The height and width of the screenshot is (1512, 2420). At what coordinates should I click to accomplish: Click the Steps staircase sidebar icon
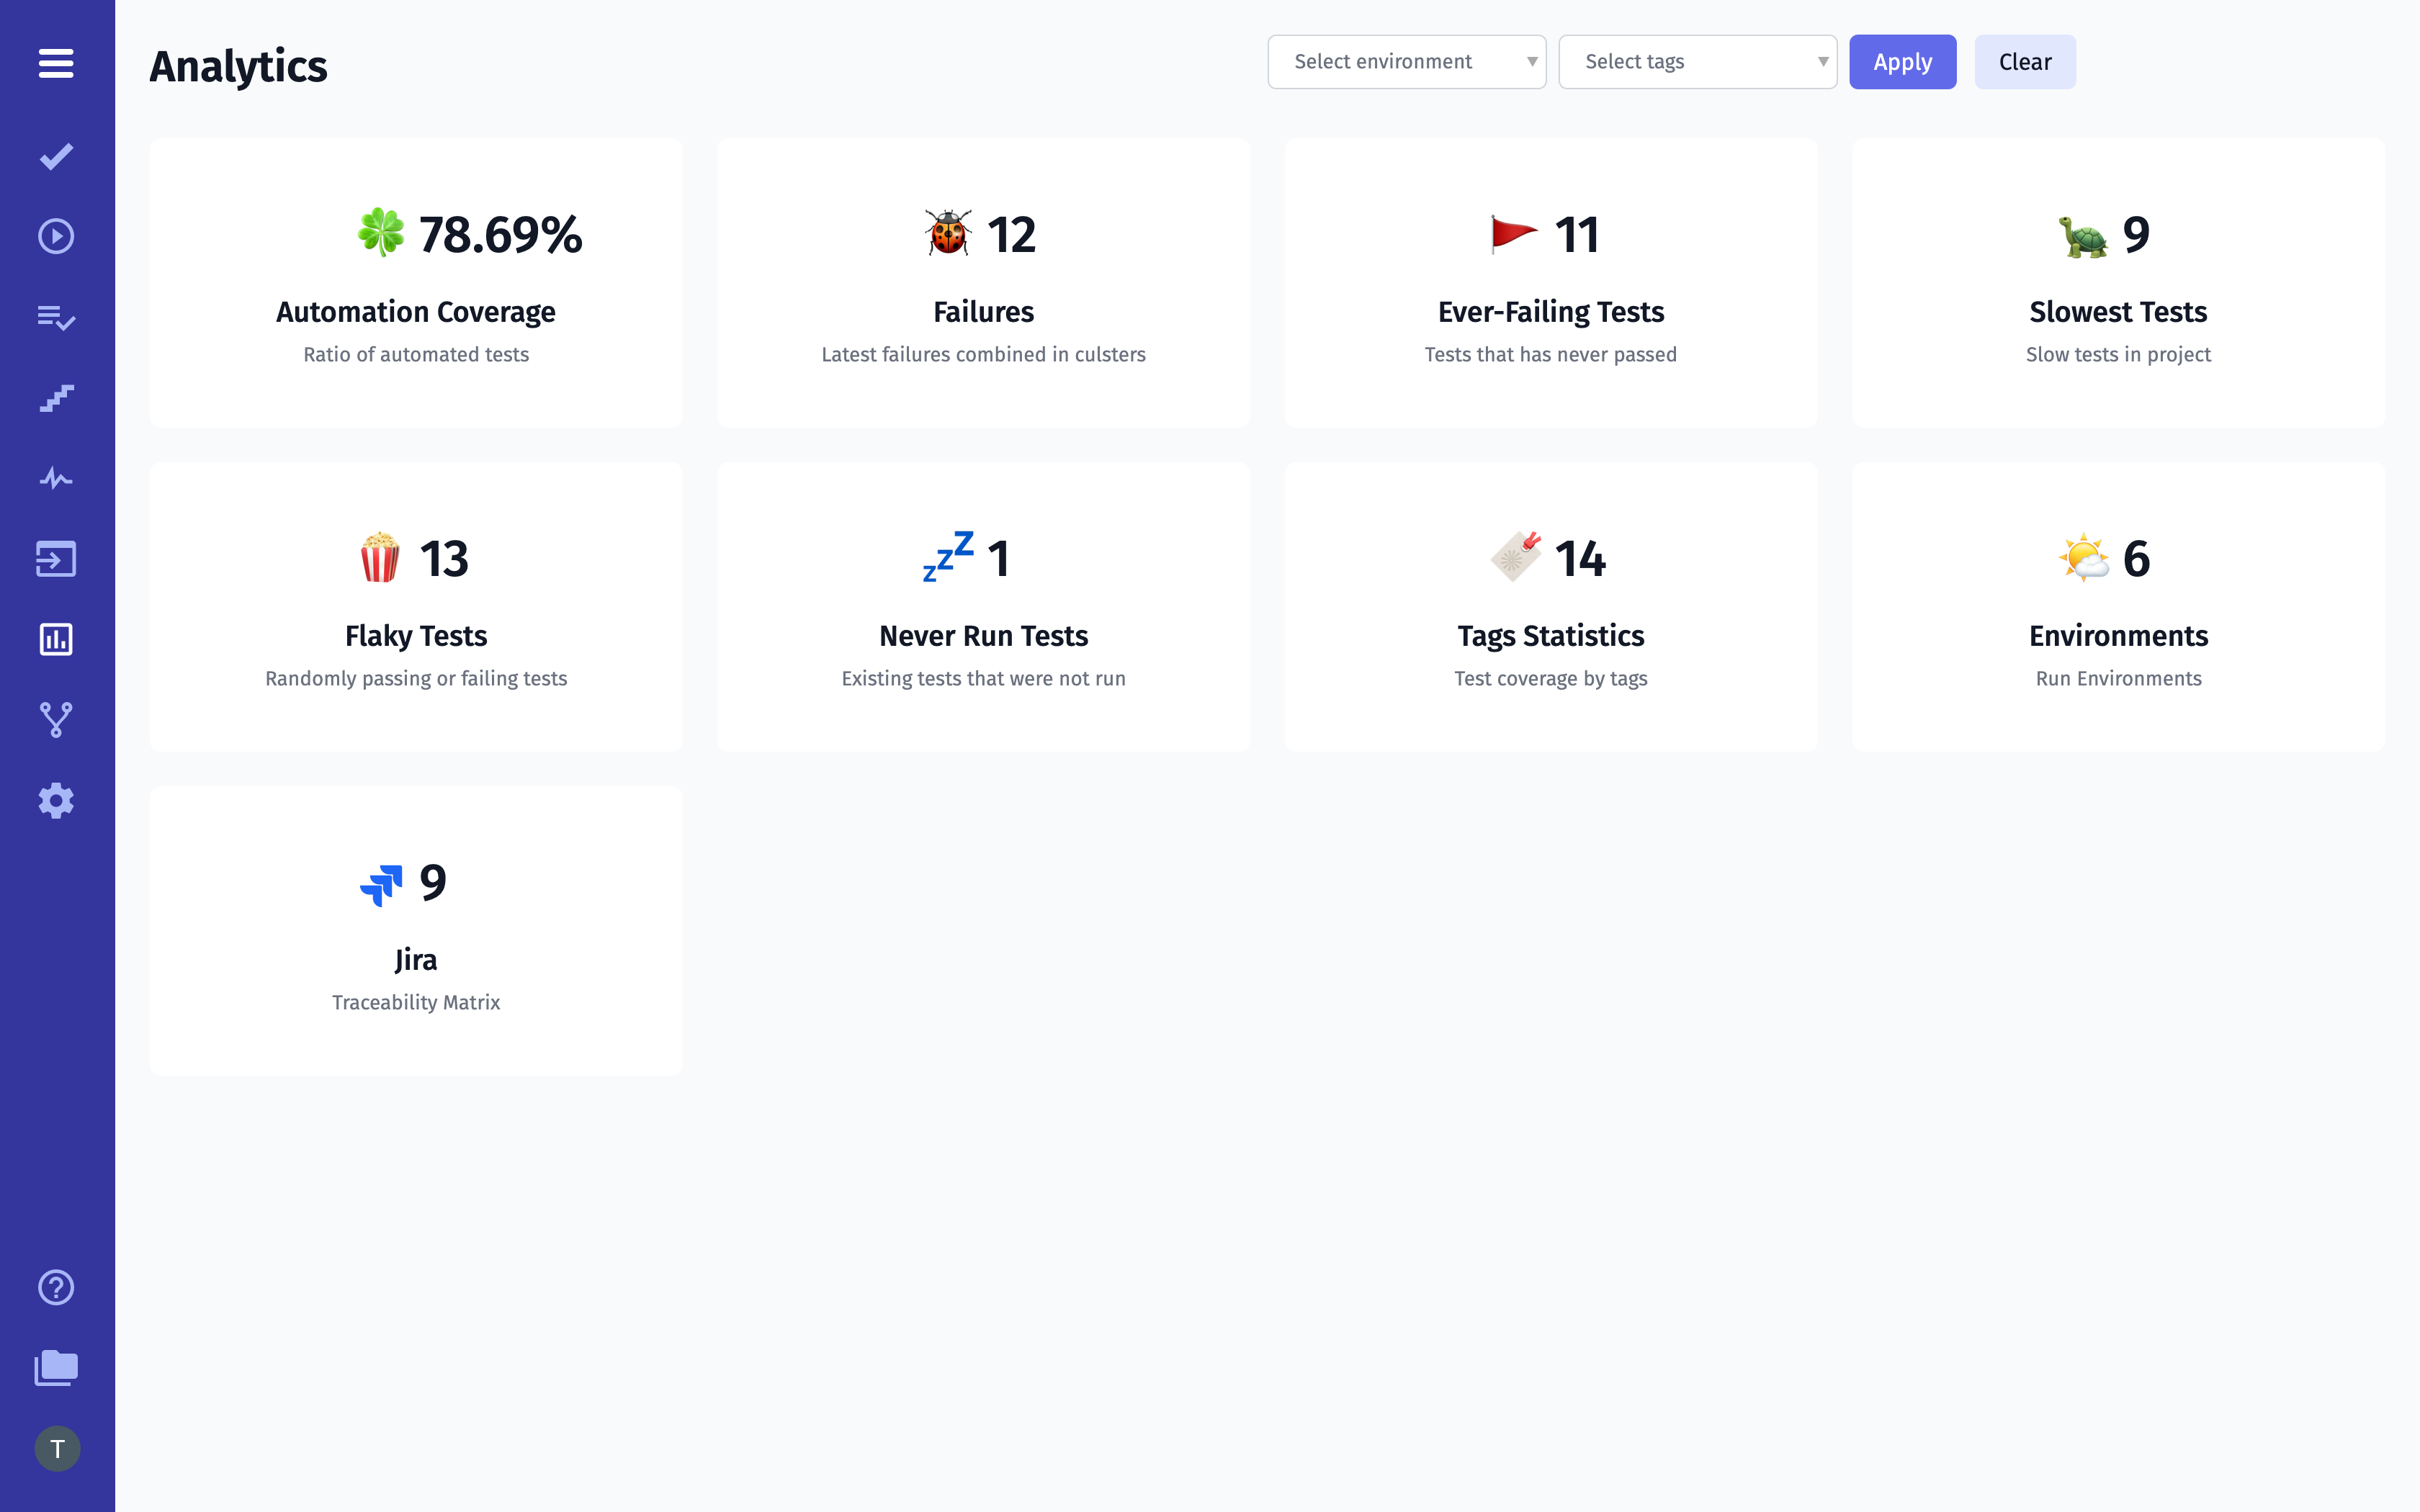pyautogui.click(x=56, y=398)
